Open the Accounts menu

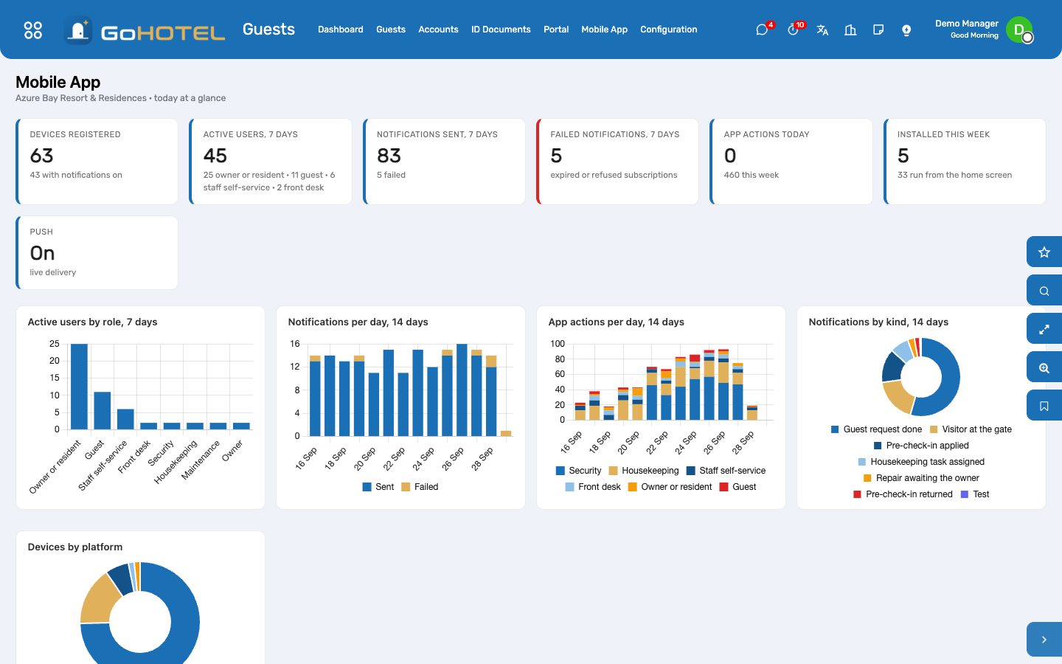pyautogui.click(x=438, y=30)
